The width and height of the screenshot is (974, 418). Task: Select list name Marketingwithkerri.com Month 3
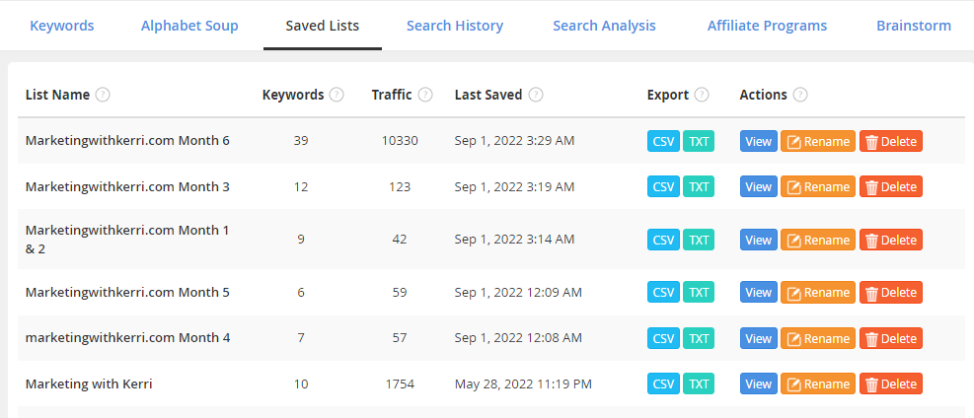click(x=127, y=186)
